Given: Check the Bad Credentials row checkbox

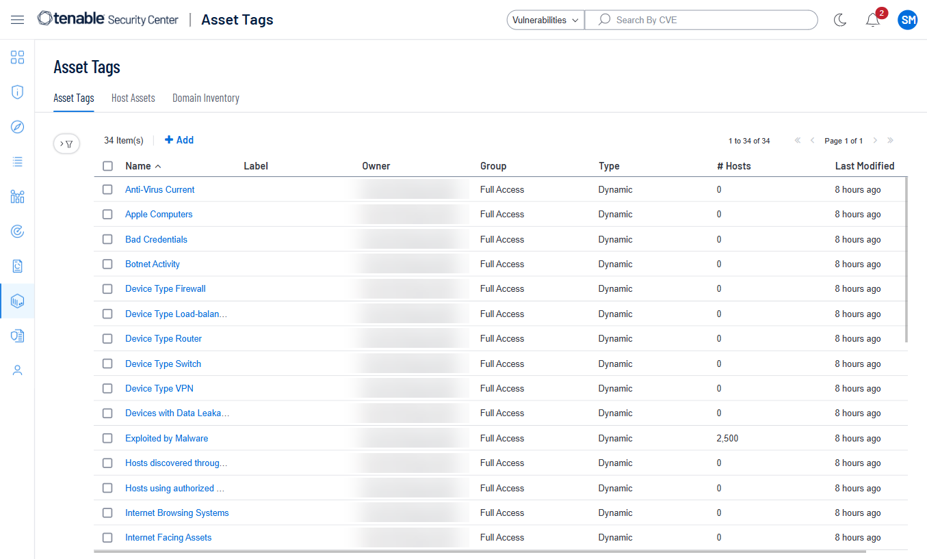Looking at the screenshot, I should tap(107, 239).
